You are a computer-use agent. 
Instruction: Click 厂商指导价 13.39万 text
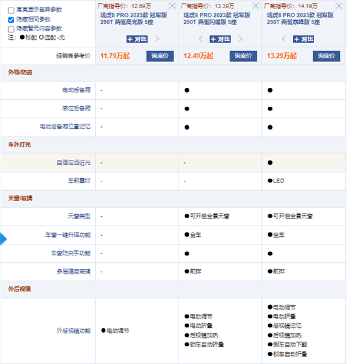point(208,6)
